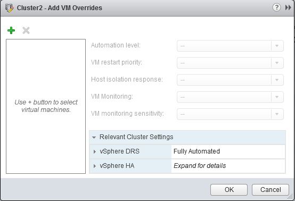Open the Host isolation response dropdown
Screen dimensions: 295x201
(230, 80)
